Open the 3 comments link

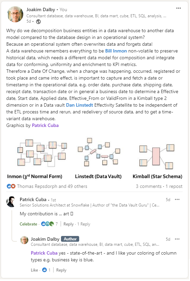point(149,187)
